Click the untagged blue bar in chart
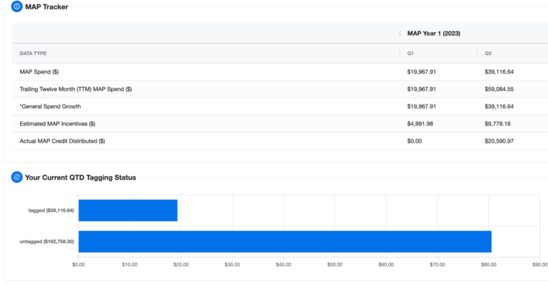Viewport: 548px width, 285px height. [x=285, y=242]
